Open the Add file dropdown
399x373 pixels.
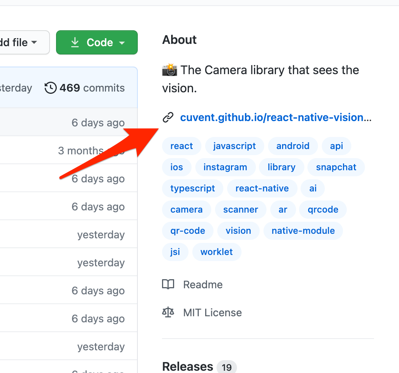pos(15,42)
